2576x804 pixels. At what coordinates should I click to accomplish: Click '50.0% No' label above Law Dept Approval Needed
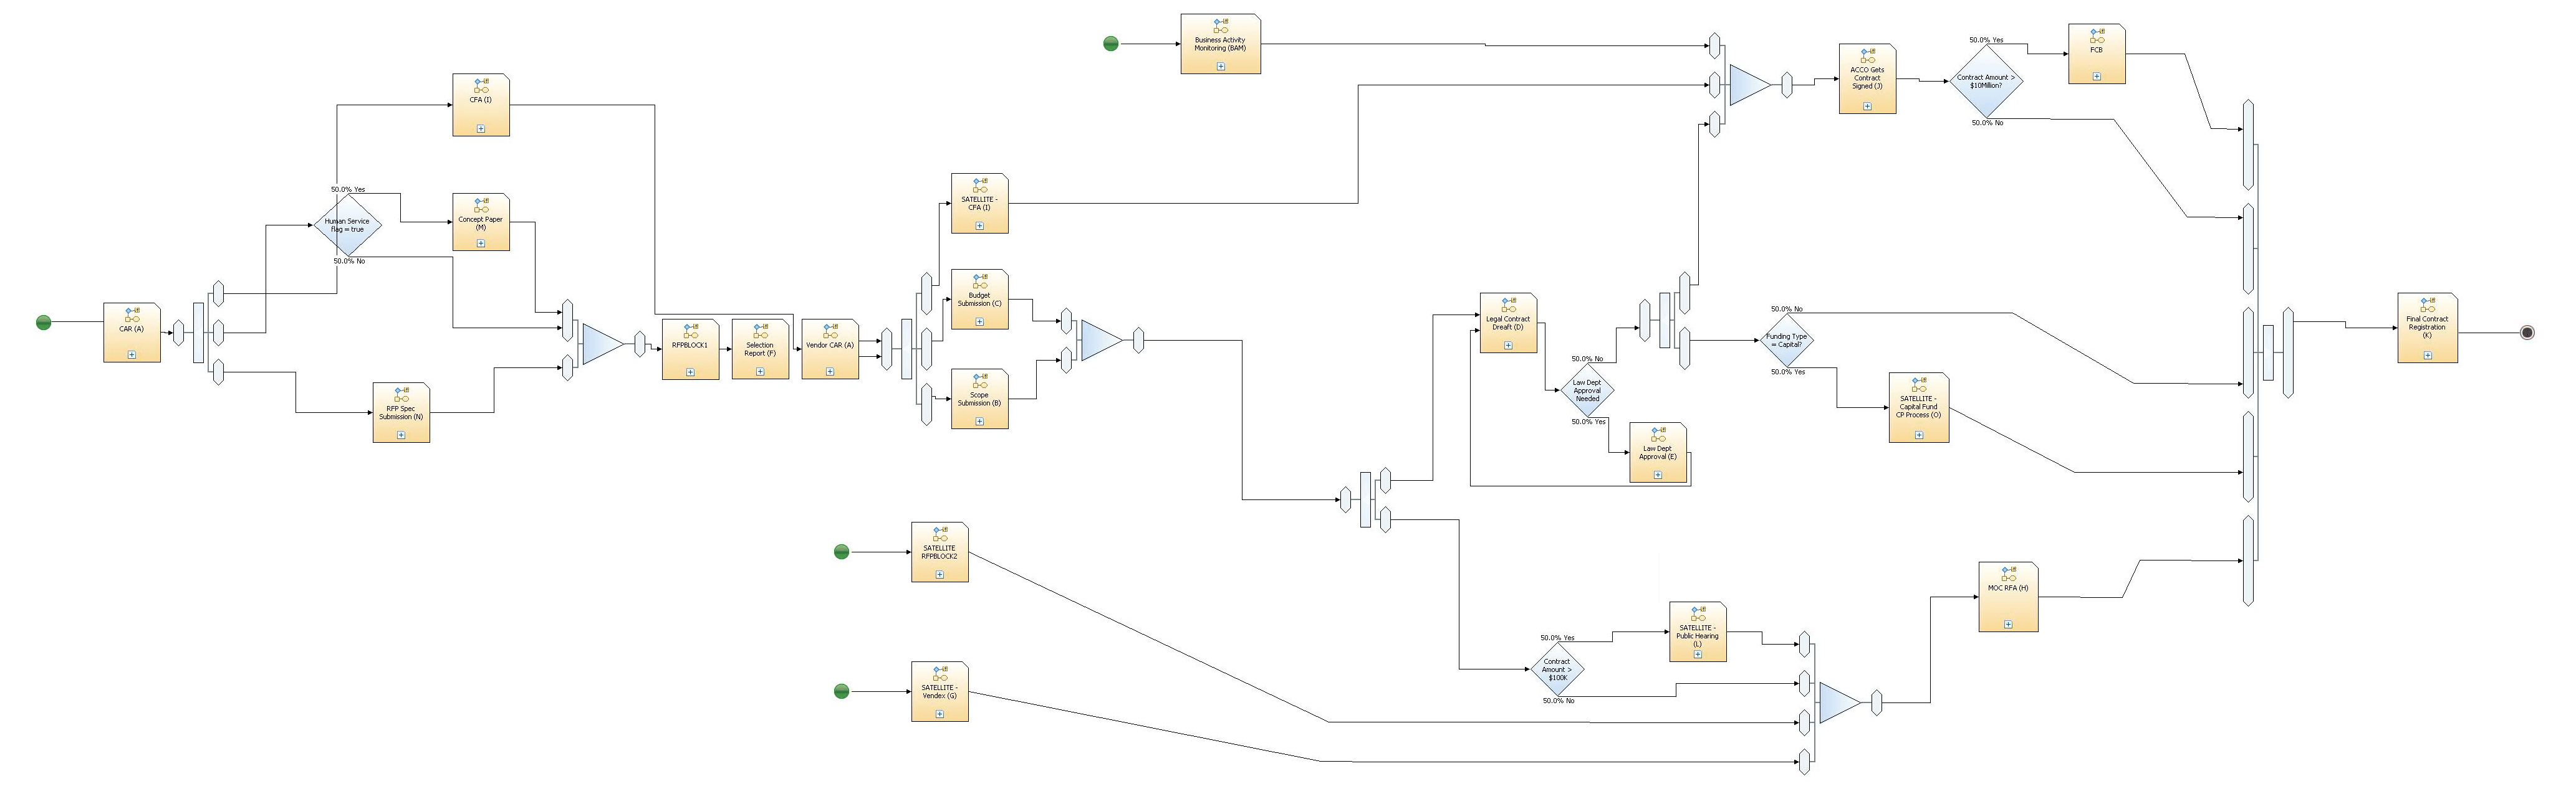pos(1587,359)
